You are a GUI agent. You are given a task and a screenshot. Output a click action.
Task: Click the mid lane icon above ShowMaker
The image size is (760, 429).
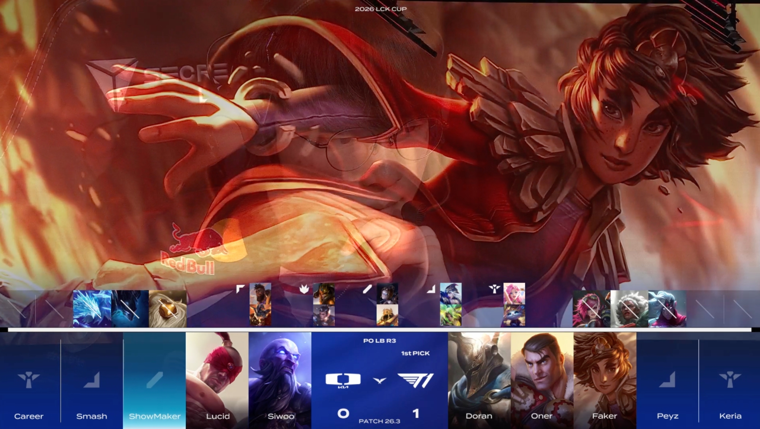[154, 380]
